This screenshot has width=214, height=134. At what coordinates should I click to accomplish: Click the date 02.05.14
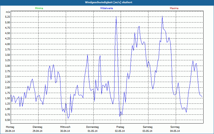tap(120, 131)
